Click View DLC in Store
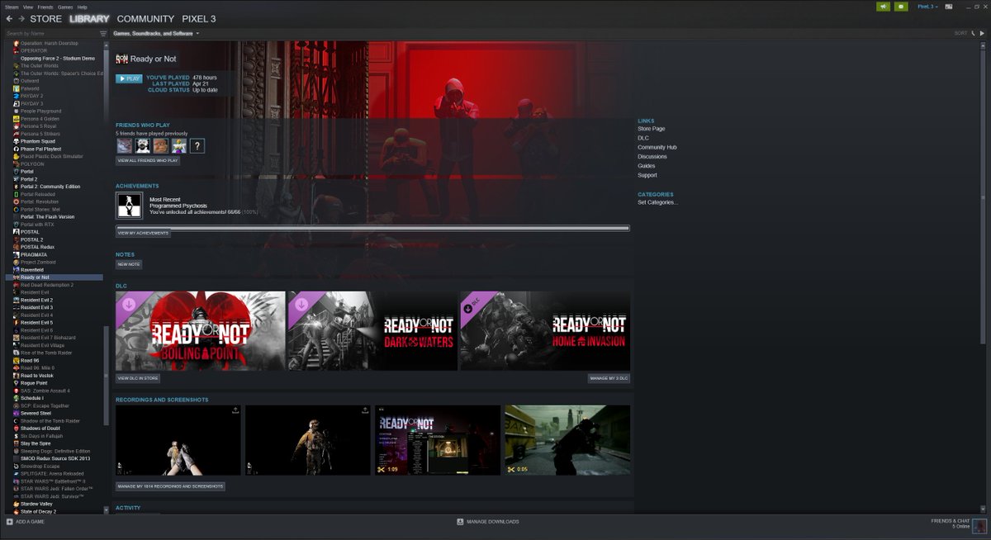The image size is (991, 540). point(138,378)
